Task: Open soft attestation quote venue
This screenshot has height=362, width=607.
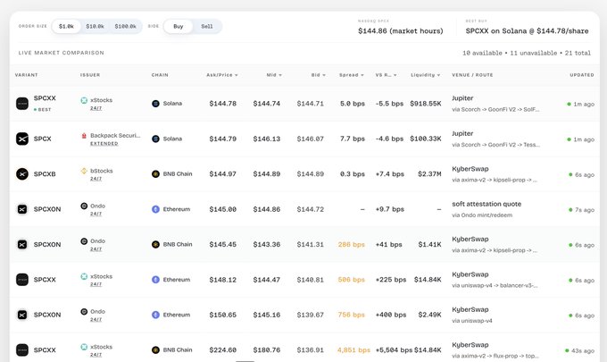Action: [486, 204]
